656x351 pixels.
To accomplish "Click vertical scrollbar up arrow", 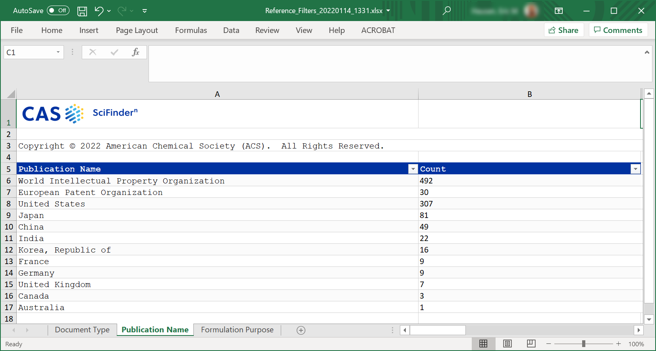I will pyautogui.click(x=649, y=94).
